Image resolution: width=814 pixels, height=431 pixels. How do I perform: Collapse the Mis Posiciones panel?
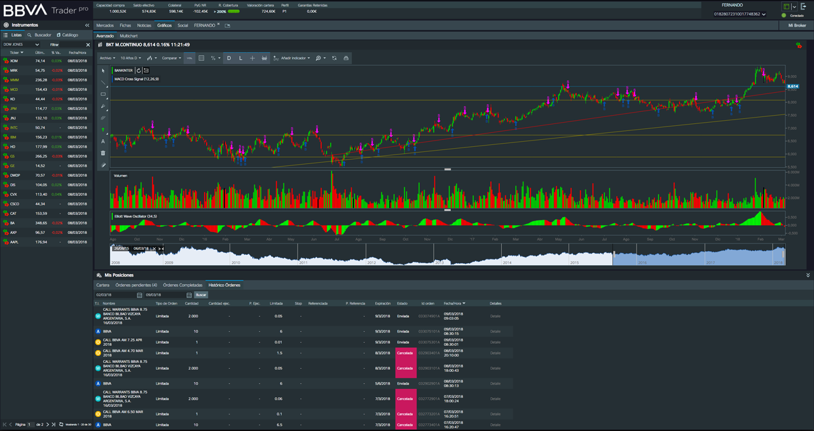pyautogui.click(x=808, y=275)
